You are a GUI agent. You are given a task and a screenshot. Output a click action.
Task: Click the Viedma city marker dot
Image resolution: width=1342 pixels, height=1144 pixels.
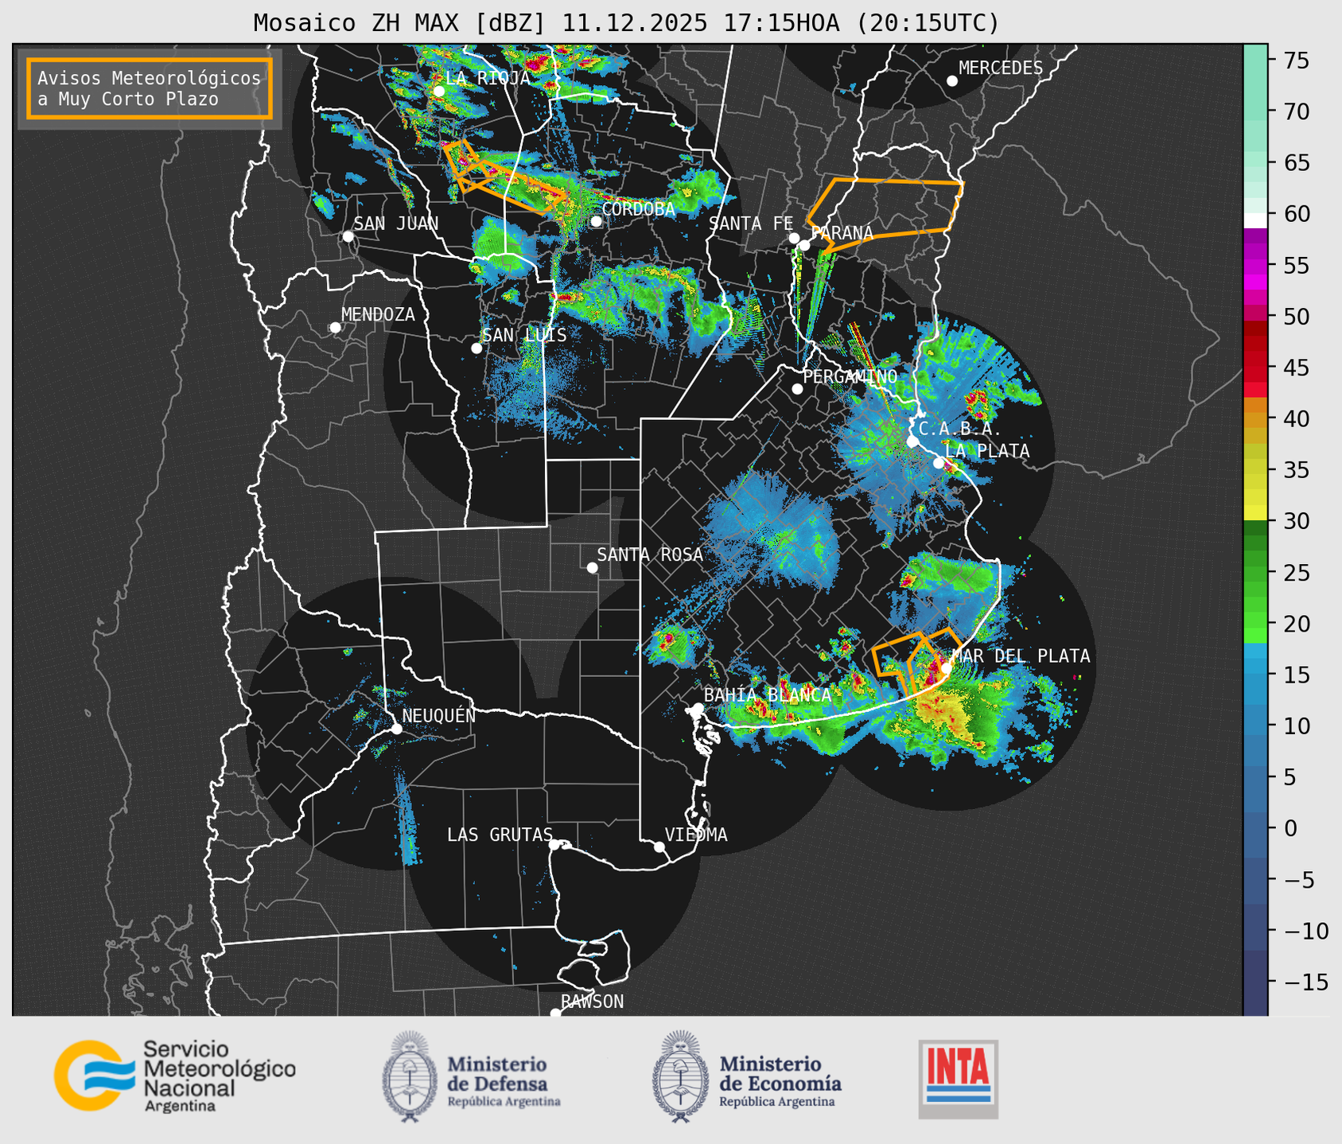659,846
